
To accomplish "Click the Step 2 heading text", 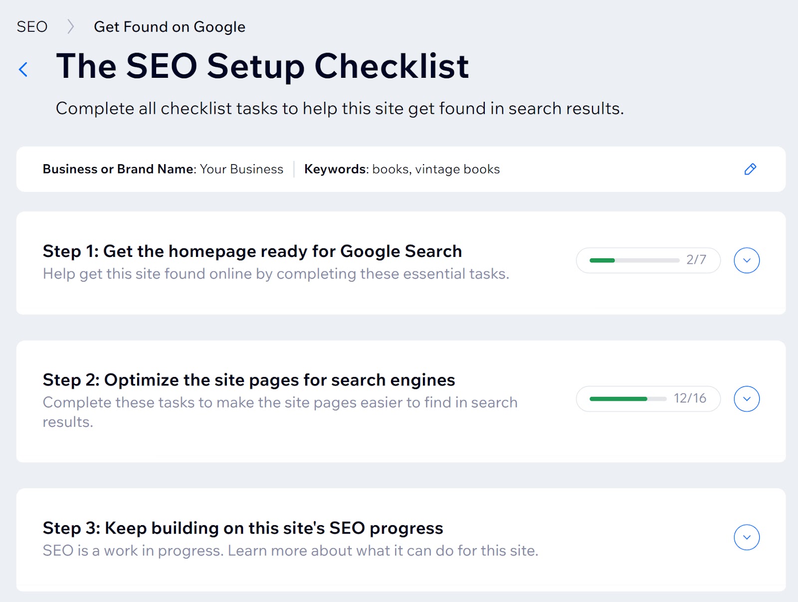I will [249, 380].
